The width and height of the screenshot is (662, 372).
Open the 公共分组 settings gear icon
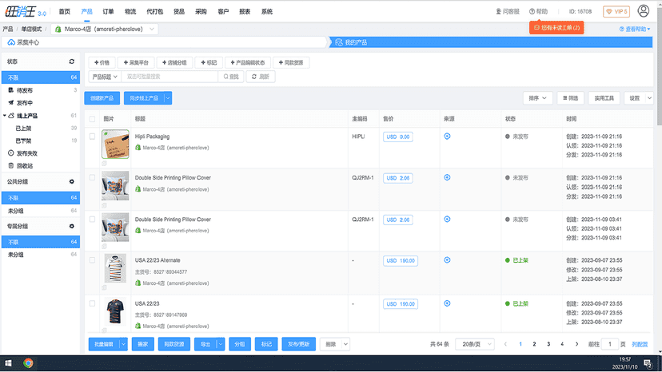(72, 182)
